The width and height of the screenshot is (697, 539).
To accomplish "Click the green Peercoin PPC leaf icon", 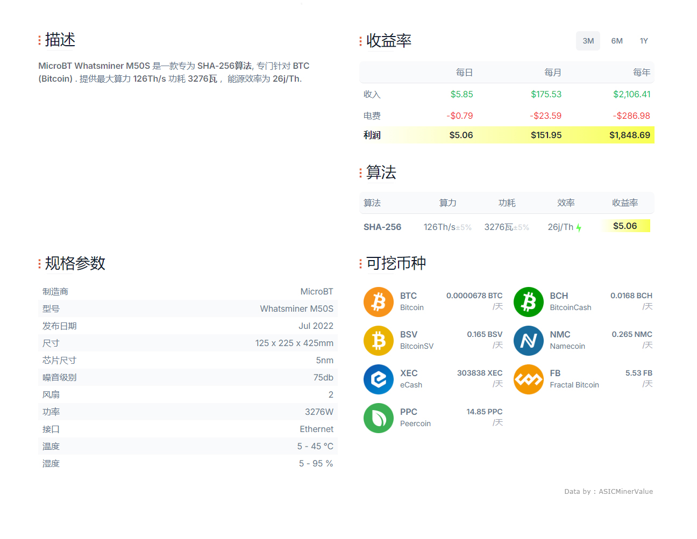I will pos(379,418).
